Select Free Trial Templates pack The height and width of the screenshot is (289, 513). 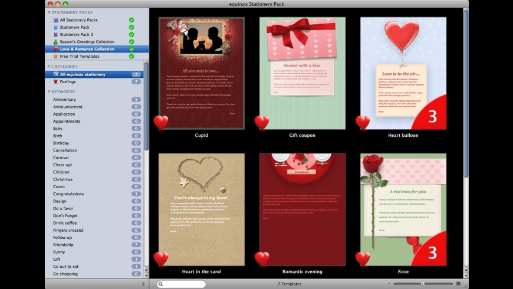[97, 56]
